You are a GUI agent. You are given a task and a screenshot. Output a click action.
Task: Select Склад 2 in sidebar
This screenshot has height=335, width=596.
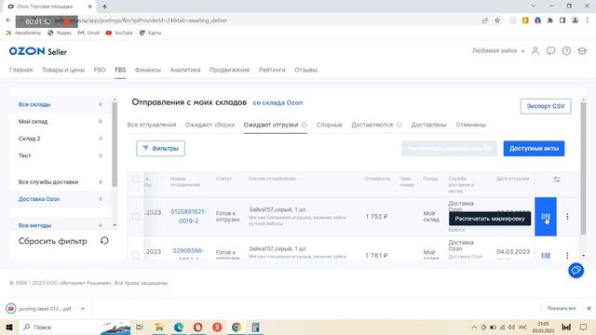coord(29,139)
